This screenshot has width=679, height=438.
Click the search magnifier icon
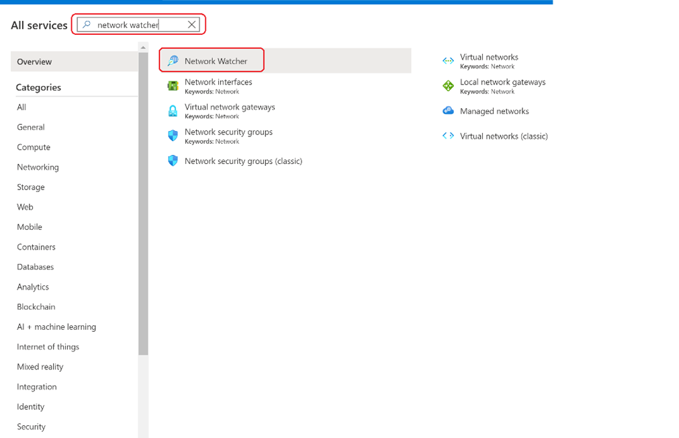tap(86, 24)
